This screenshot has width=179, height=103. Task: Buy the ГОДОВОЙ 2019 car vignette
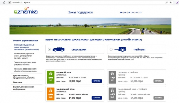(97, 81)
